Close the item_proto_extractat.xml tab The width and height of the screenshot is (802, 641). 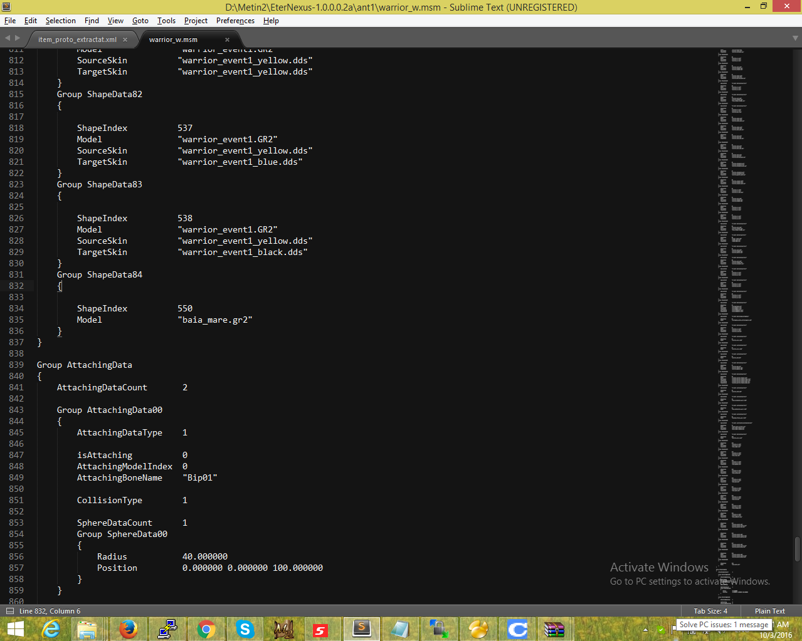pyautogui.click(x=125, y=39)
